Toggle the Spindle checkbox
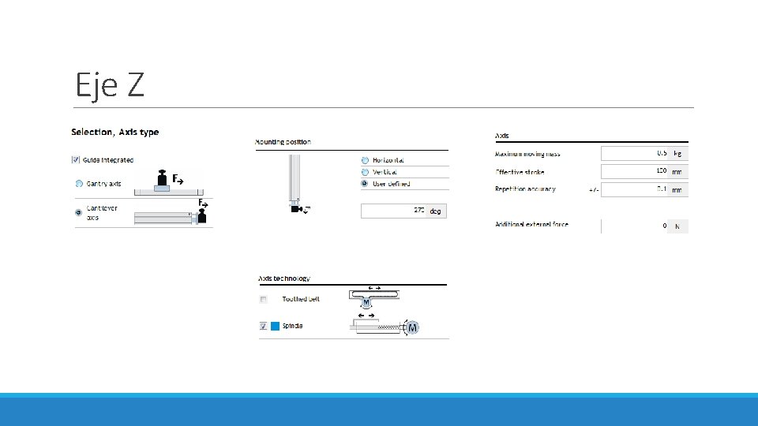The image size is (758, 426). [x=263, y=326]
